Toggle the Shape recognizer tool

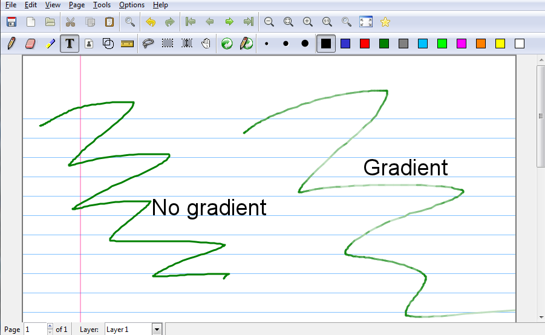[108, 44]
